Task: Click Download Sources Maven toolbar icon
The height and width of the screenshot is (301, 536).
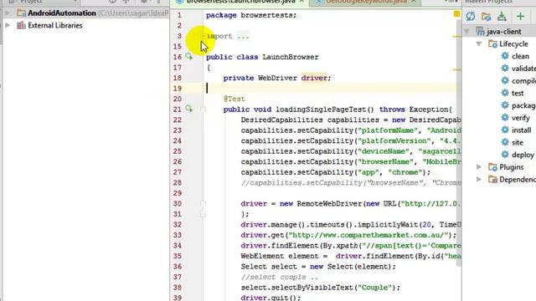Action: [502, 16]
